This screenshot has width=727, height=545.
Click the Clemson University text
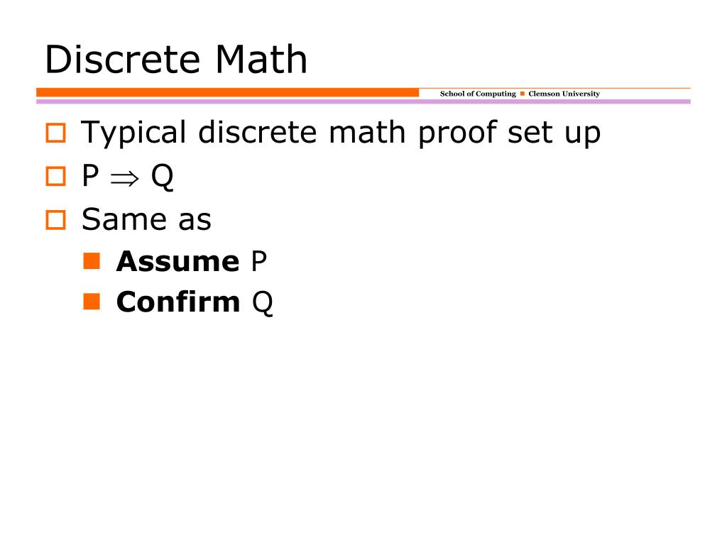[x=564, y=94]
